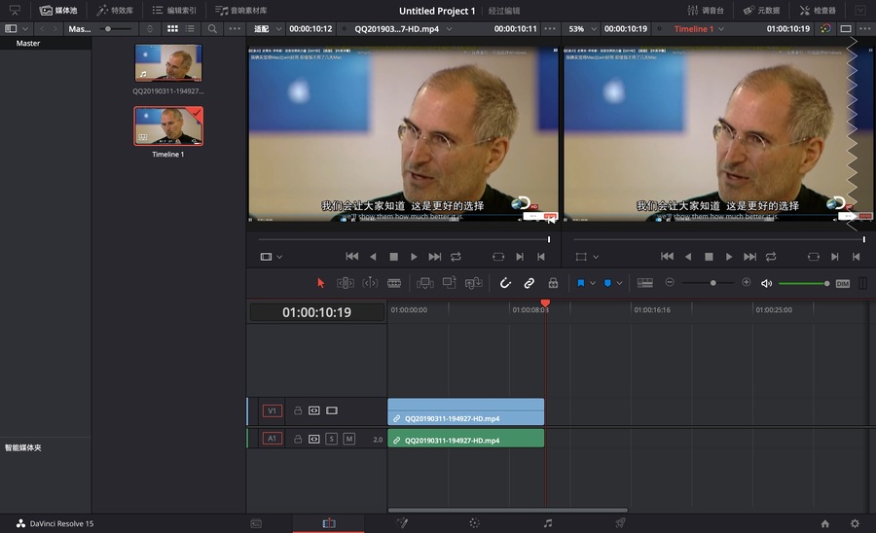Add a blue marker on timeline

tap(607, 283)
